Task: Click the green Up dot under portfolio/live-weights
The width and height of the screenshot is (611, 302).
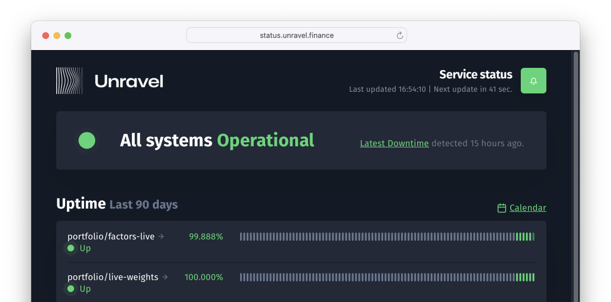Action: click(71, 289)
